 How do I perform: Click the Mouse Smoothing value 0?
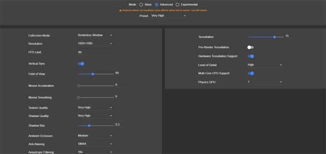[116, 96]
